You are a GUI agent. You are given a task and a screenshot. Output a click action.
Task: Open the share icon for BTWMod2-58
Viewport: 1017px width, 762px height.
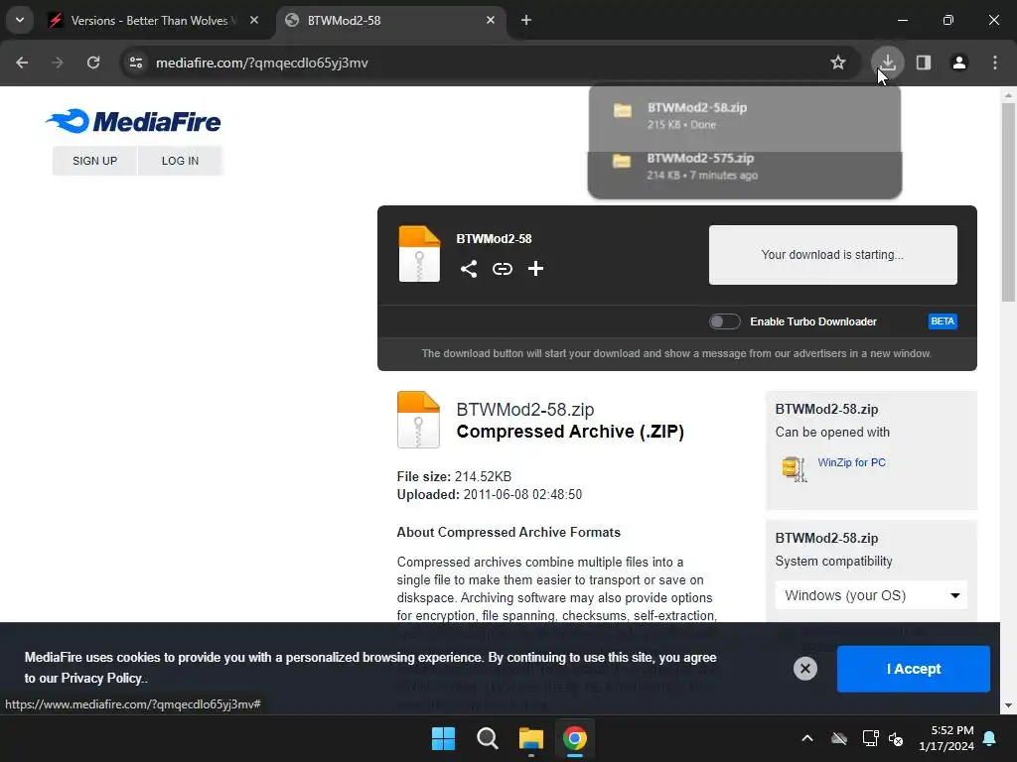[x=469, y=269]
